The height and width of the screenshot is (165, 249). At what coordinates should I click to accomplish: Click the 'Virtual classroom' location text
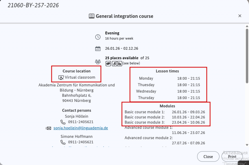coord(80,77)
